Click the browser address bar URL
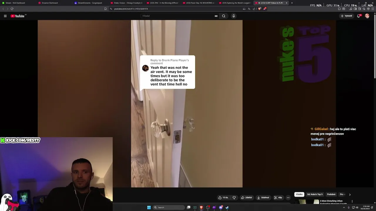 point(131,9)
